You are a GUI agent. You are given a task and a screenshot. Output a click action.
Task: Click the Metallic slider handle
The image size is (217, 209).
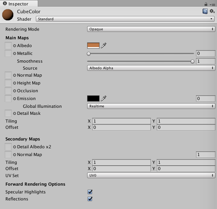[x=89, y=54]
